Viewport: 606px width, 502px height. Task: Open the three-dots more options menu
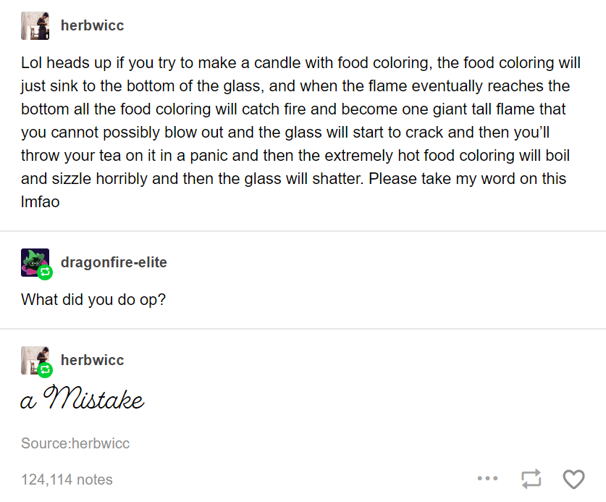tap(487, 478)
